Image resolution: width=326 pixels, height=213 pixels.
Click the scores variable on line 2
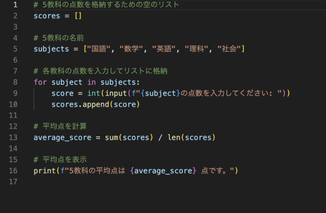pos(47,16)
